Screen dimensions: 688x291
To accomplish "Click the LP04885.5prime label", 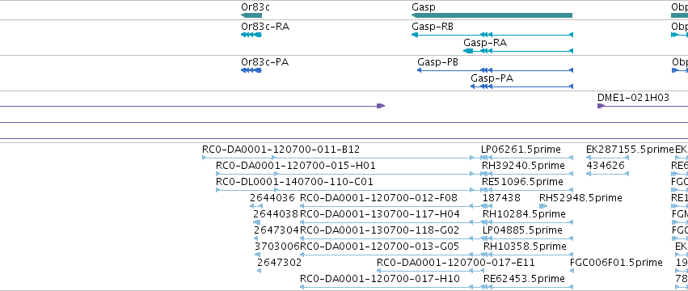I will pos(522,231).
